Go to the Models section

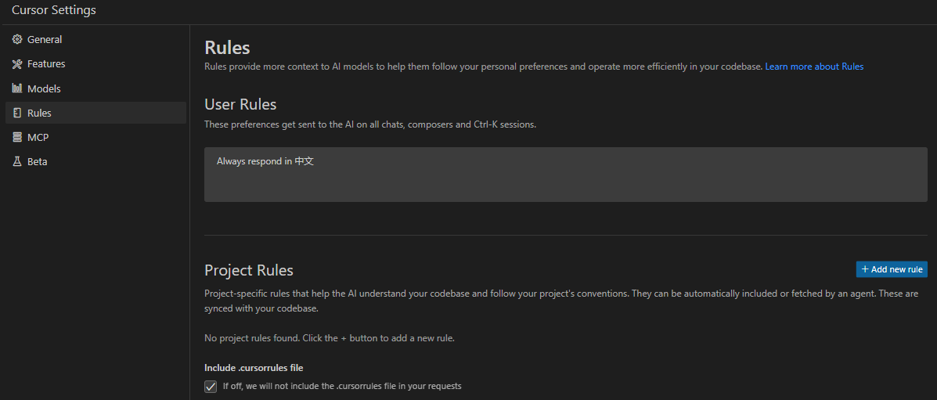(96, 88)
